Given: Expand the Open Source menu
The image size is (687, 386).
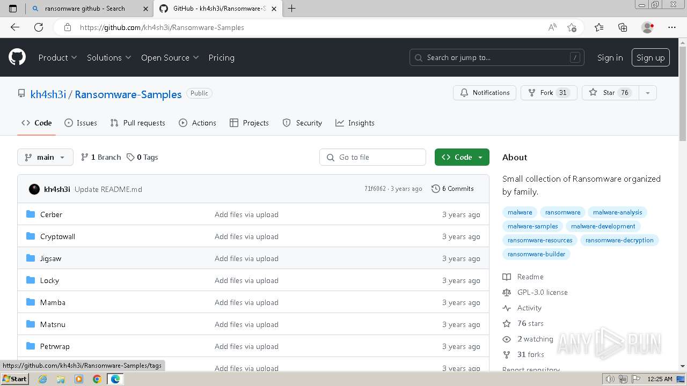Looking at the screenshot, I should click(x=170, y=57).
